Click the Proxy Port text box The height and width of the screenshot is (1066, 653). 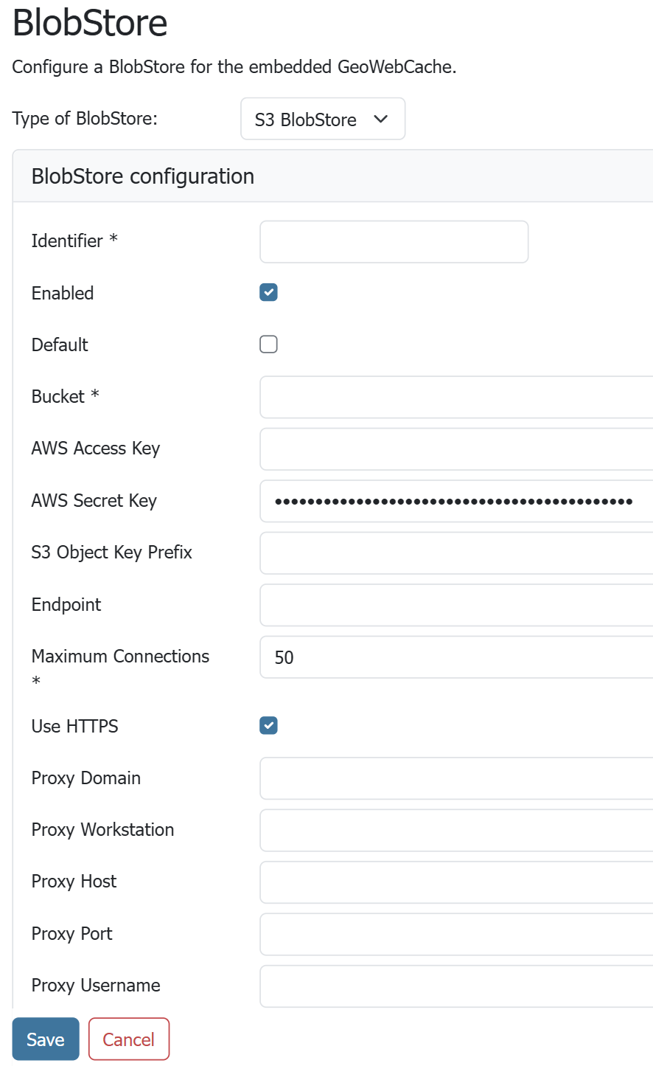coord(456,935)
